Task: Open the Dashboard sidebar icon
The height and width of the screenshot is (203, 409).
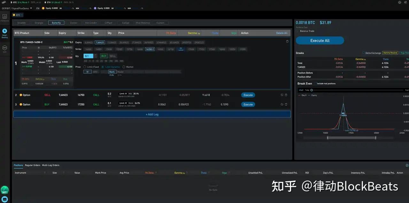Action: pos(4,17)
